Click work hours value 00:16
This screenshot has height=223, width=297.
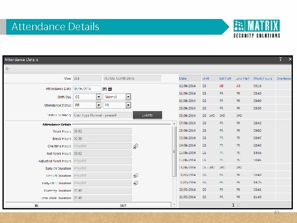pyautogui.click(x=257, y=86)
